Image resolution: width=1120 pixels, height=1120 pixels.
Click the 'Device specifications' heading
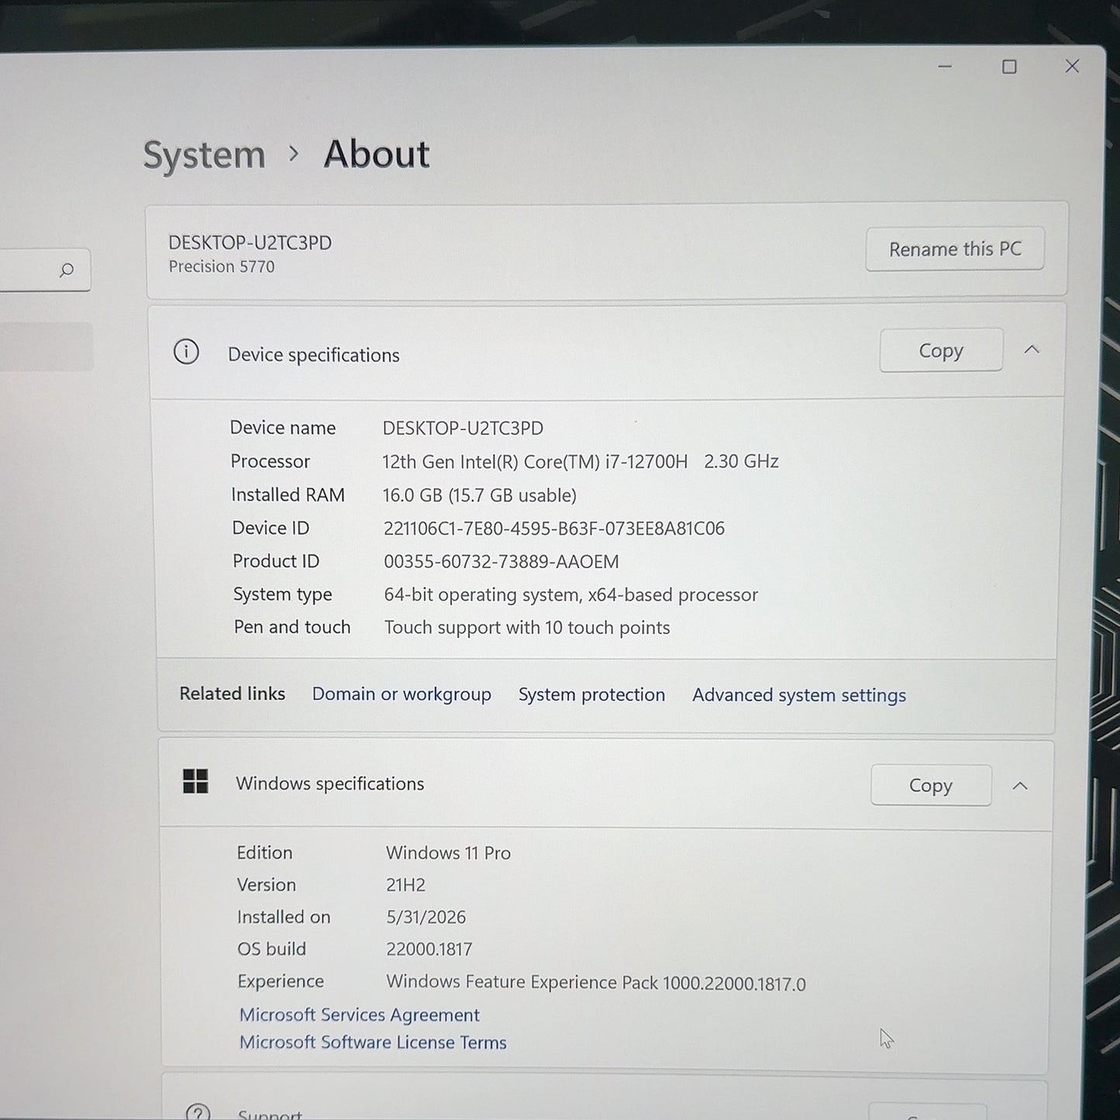[314, 355]
